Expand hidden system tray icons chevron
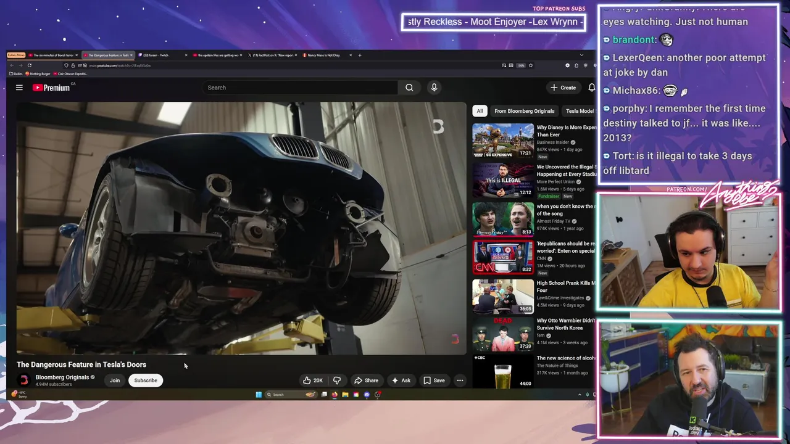The image size is (790, 444). [x=580, y=395]
